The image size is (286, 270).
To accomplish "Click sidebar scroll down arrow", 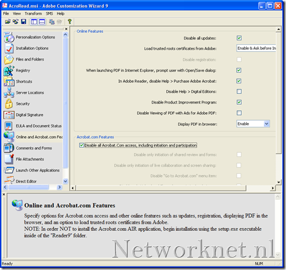I will click(x=65, y=181).
